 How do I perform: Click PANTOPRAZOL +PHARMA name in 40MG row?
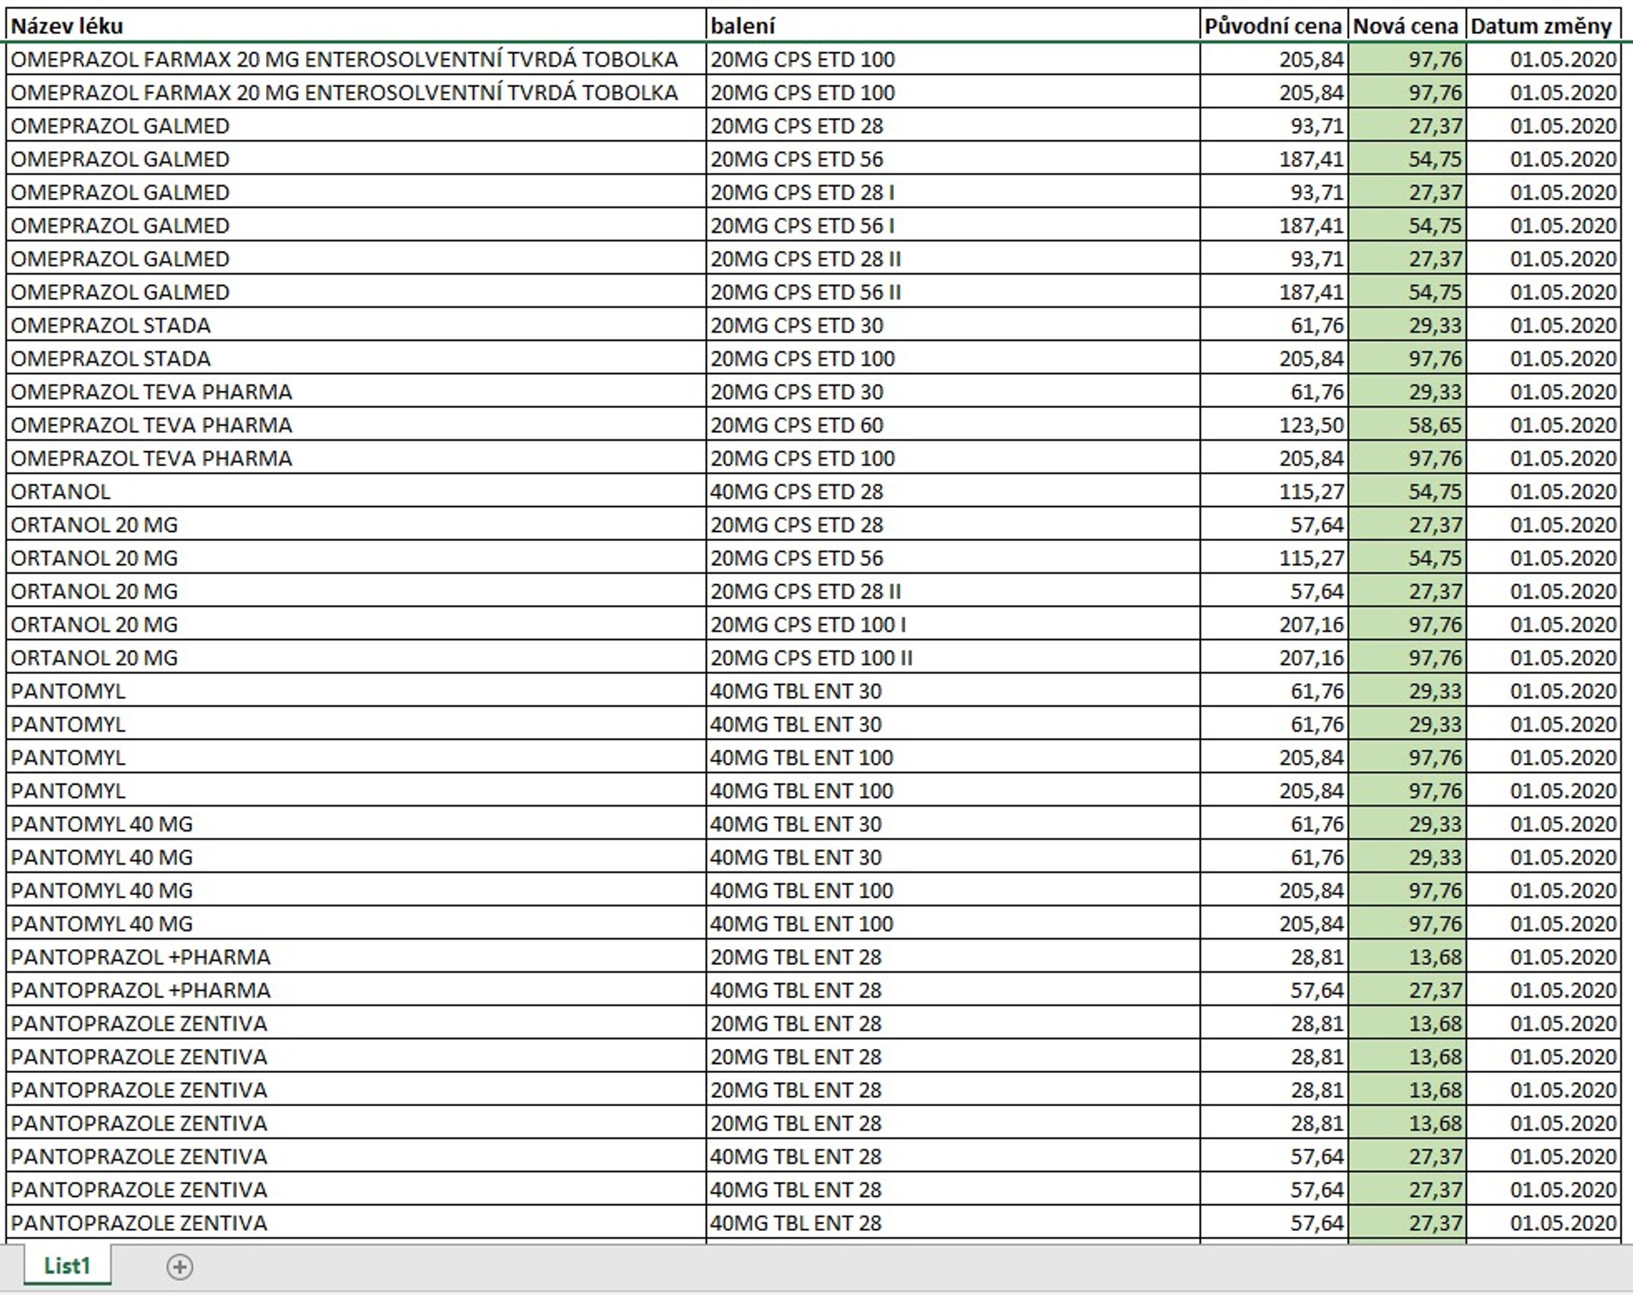click(356, 991)
